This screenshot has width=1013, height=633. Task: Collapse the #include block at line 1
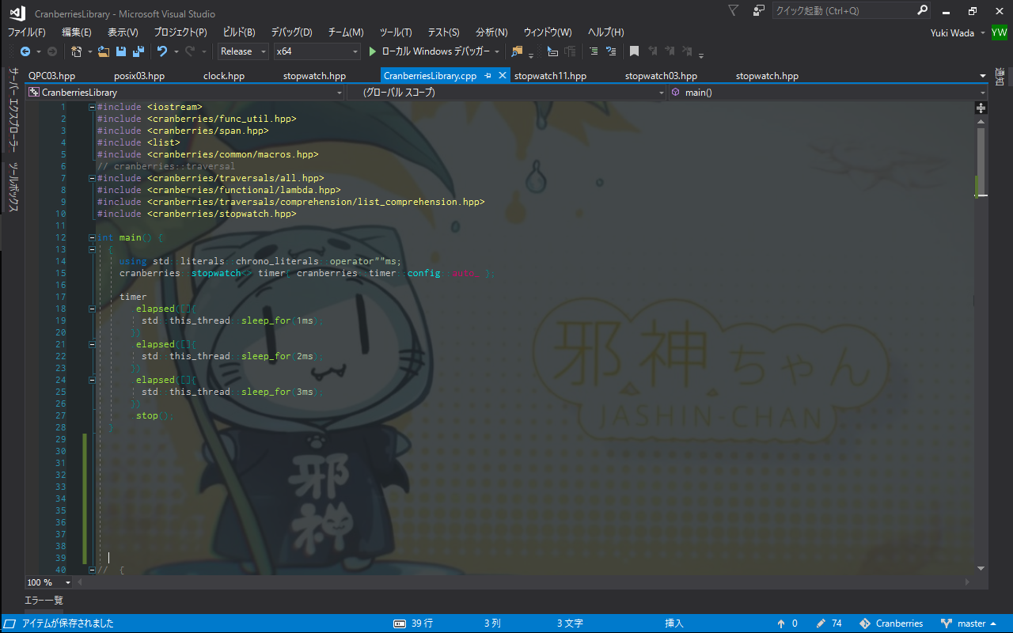93,107
